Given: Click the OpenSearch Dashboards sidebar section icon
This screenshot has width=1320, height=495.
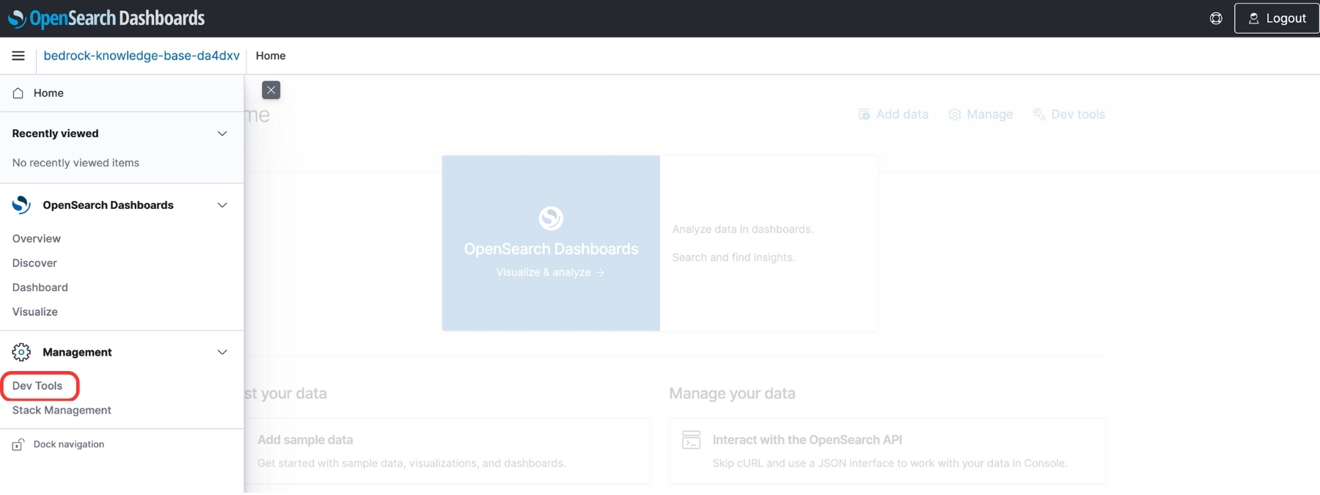Looking at the screenshot, I should tap(21, 205).
